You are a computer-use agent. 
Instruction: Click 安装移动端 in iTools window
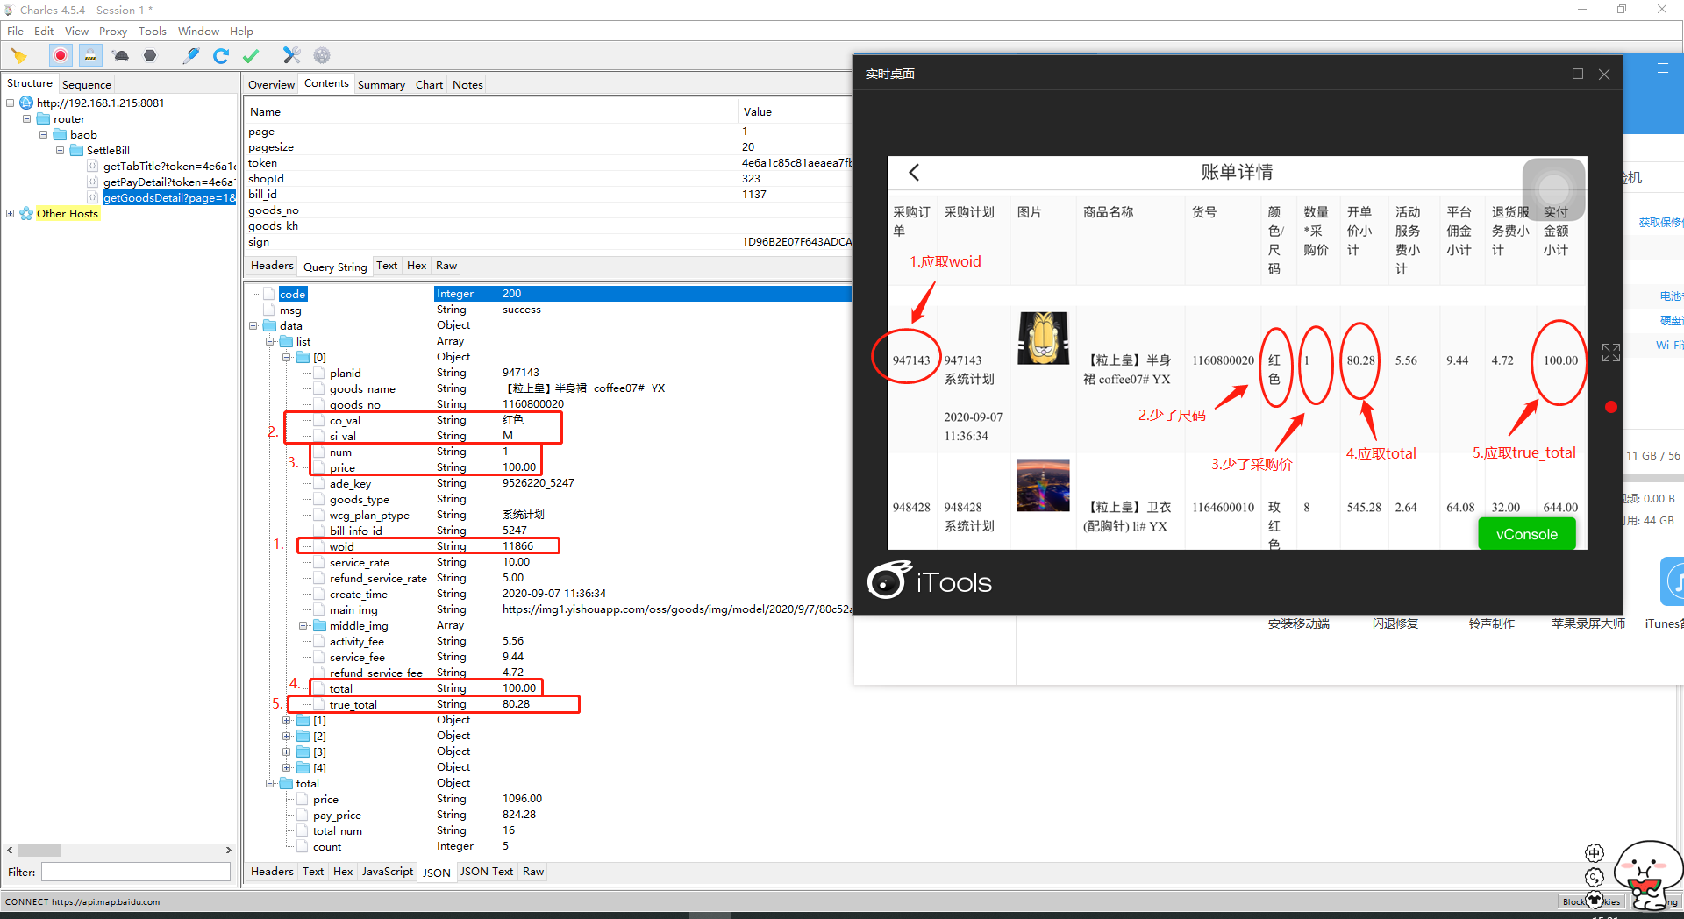(1299, 623)
